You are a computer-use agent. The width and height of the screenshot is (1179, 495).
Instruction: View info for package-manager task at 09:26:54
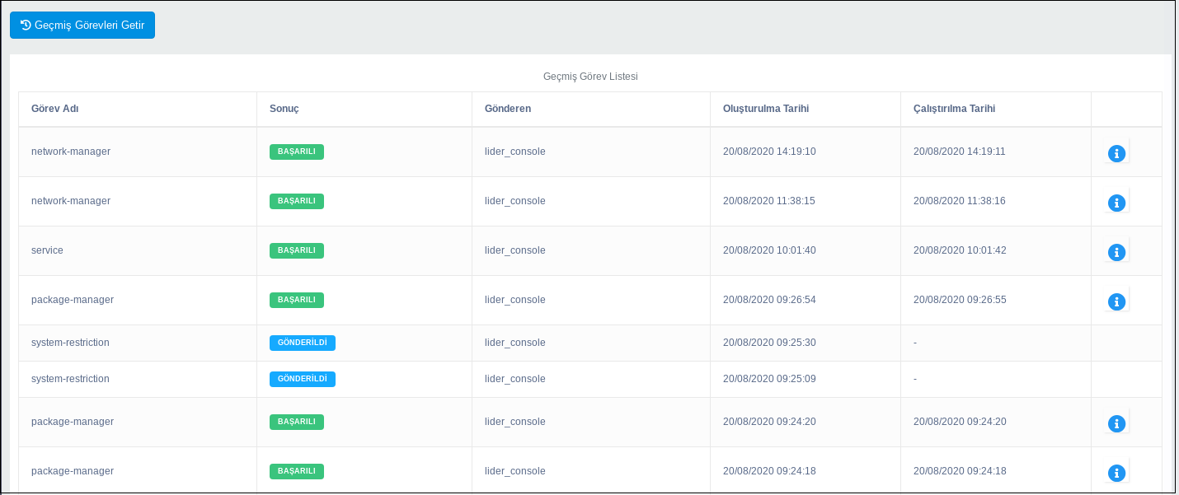point(1116,301)
